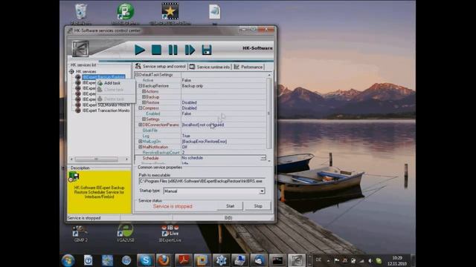This screenshot has width=476, height=267.
Task: Open the green circular desktop shortcut icon
Action: (126, 13)
